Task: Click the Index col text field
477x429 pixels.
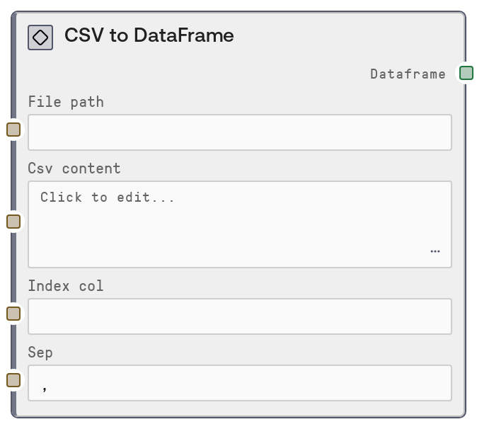Action: pos(239,316)
